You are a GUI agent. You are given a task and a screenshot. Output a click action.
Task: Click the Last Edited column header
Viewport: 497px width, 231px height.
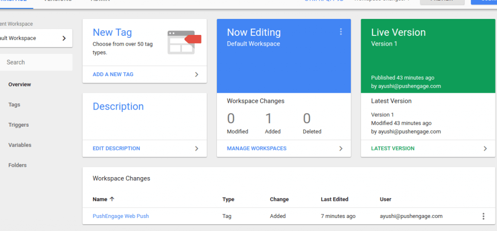pyautogui.click(x=334, y=199)
